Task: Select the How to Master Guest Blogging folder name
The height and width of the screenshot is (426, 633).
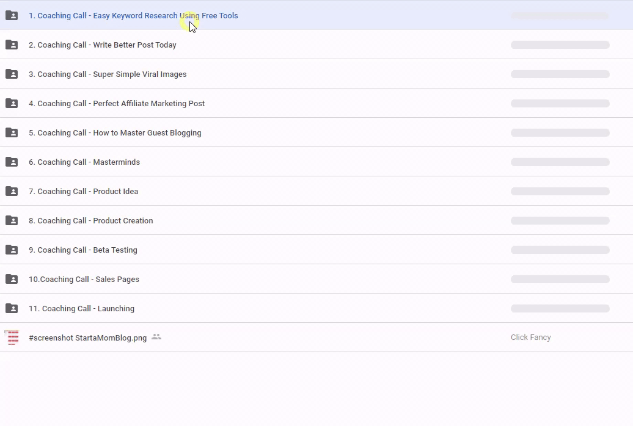Action: click(115, 133)
